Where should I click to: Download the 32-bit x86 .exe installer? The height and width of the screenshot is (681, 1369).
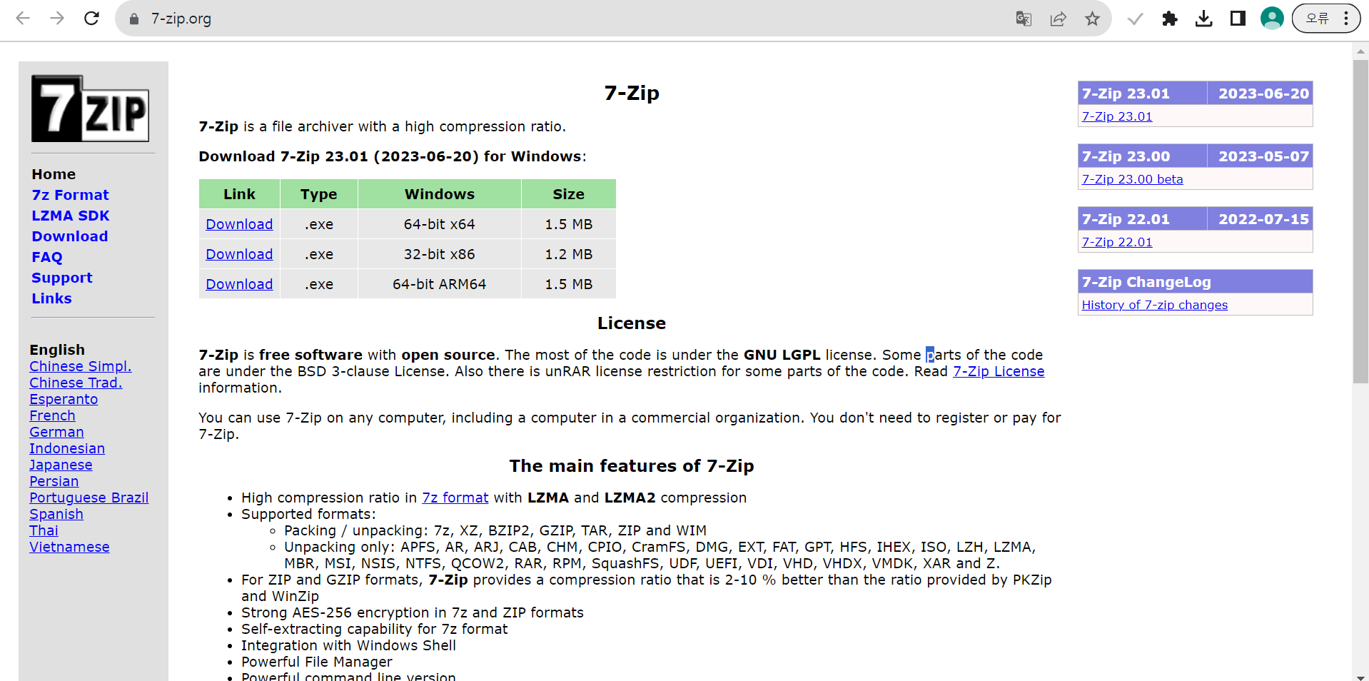click(x=239, y=254)
